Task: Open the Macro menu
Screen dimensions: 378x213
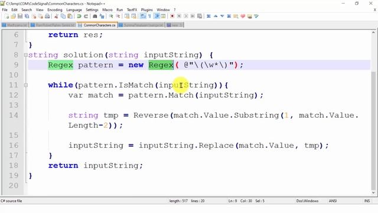Action: pos(107,10)
